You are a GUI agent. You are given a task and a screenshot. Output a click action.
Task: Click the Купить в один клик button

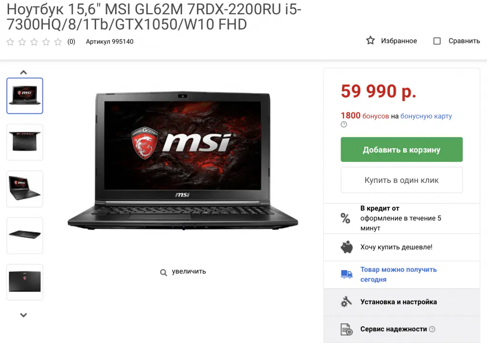[401, 180]
